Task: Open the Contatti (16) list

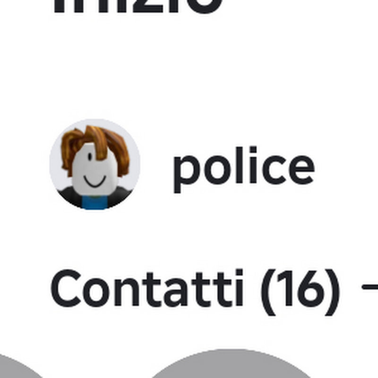Action: 195,292
